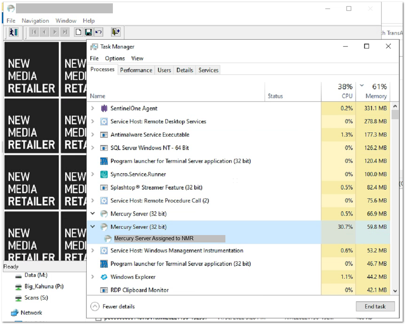Click the new blank record icon
This screenshot has width=406, height=325.
[x=78, y=32]
